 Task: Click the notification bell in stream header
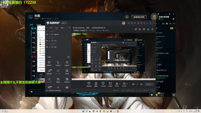coord(148,29)
